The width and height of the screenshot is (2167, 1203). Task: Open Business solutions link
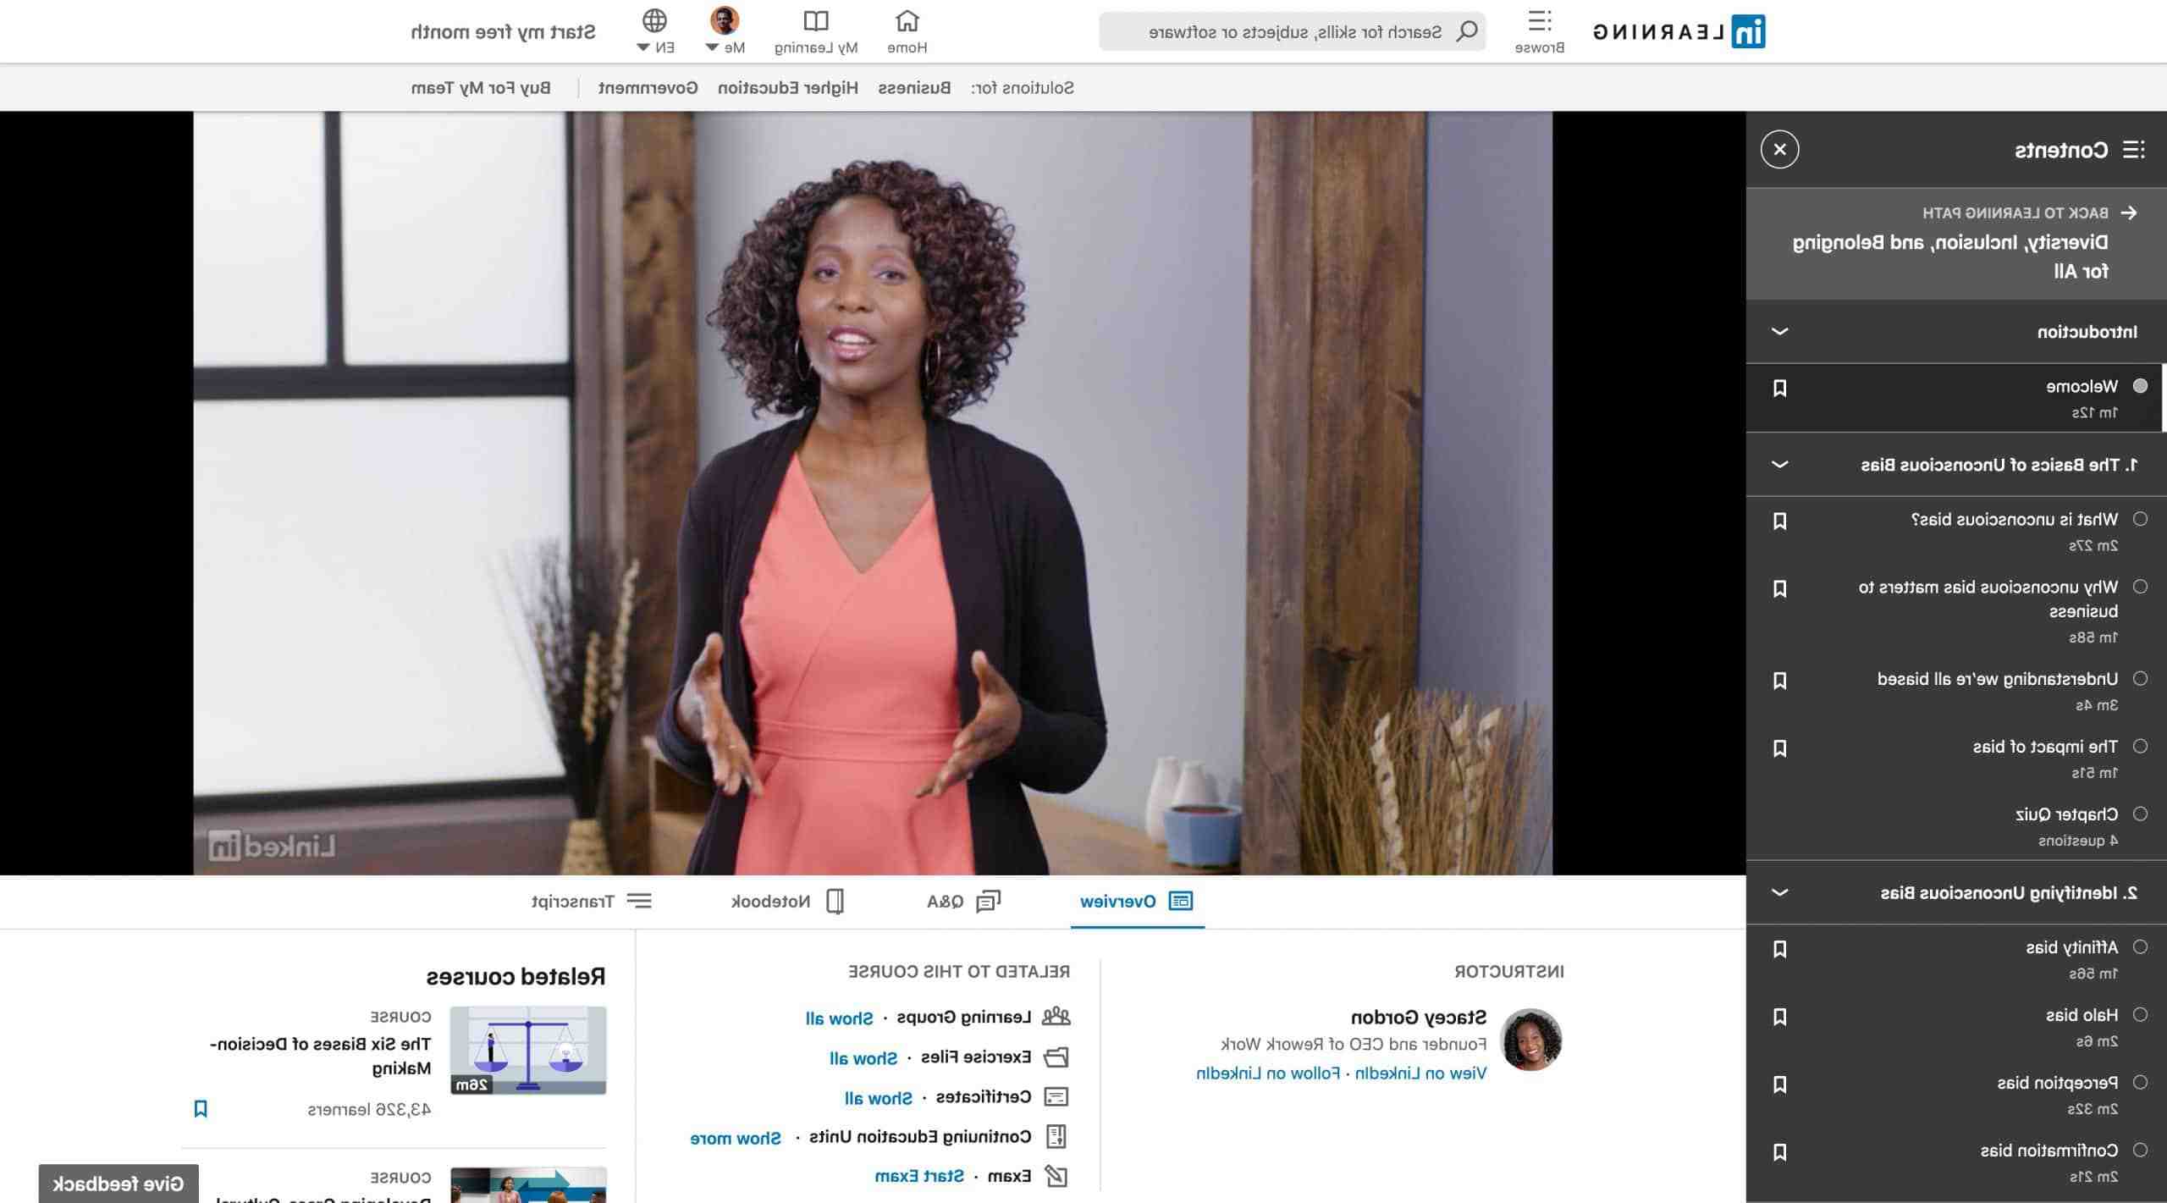(914, 88)
